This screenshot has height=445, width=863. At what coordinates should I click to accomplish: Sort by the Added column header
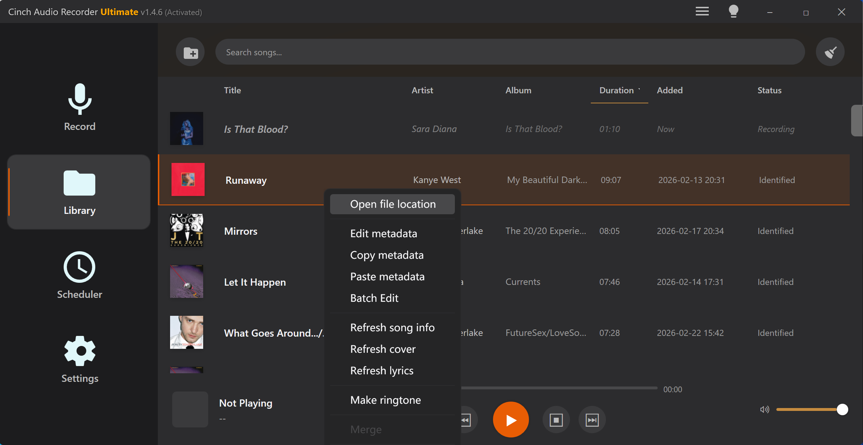click(x=670, y=90)
